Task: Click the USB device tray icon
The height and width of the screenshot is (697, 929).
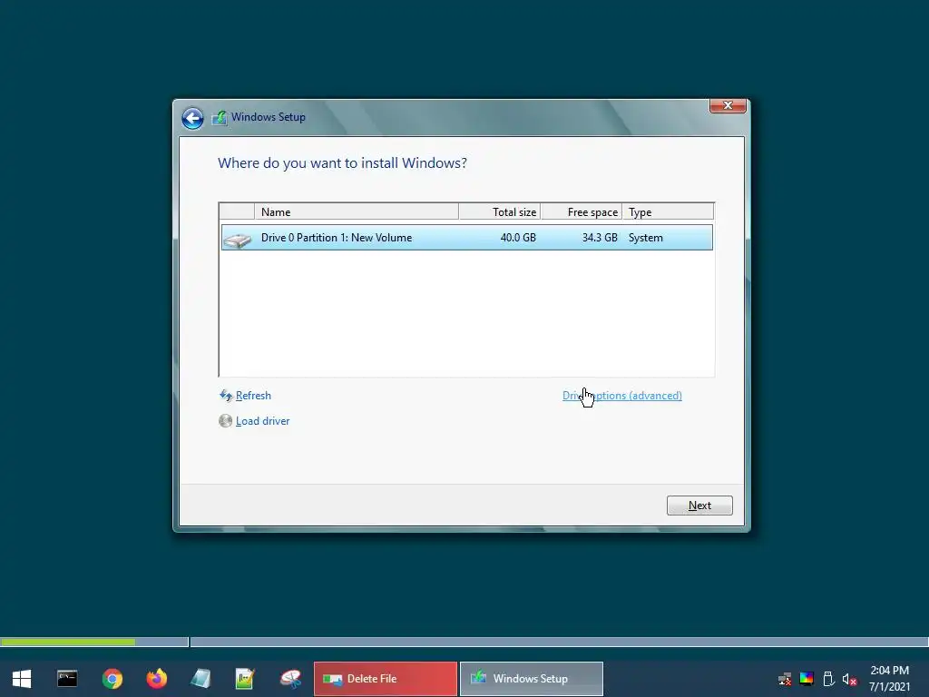Action: (829, 679)
